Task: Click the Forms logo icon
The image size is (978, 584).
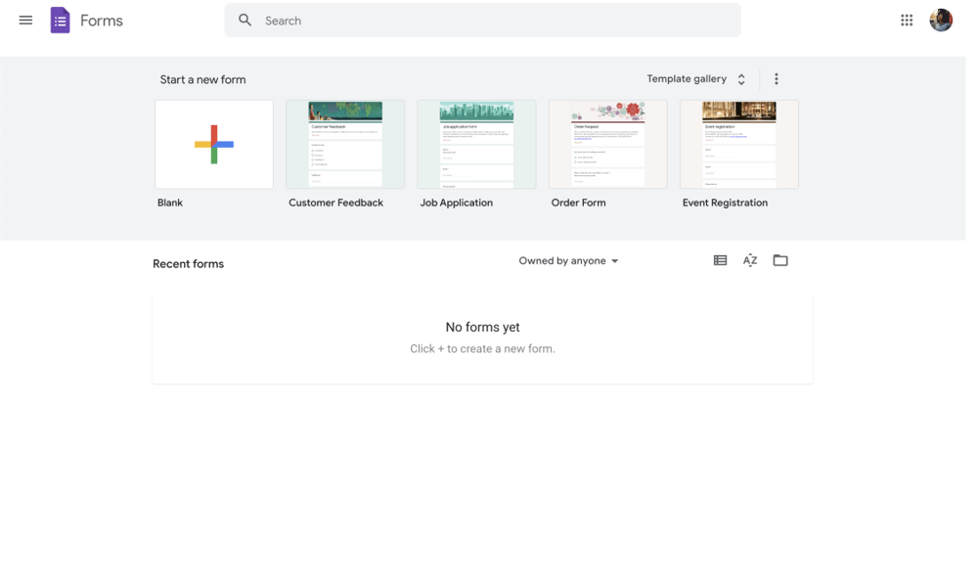Action: [60, 20]
